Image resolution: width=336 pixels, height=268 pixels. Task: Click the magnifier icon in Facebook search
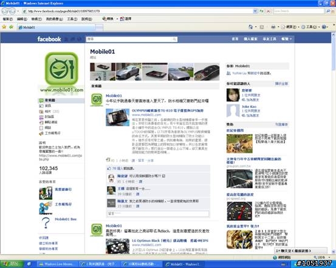click(x=174, y=39)
